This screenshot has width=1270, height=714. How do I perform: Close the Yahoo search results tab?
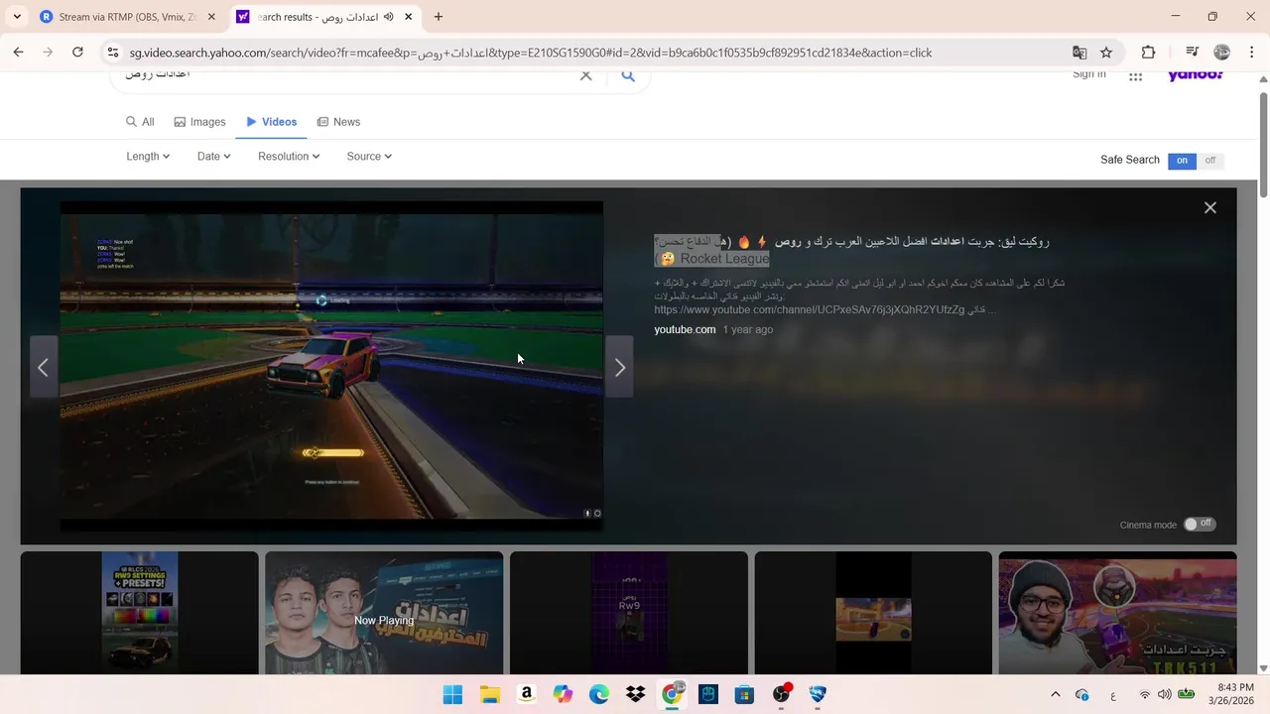(408, 17)
